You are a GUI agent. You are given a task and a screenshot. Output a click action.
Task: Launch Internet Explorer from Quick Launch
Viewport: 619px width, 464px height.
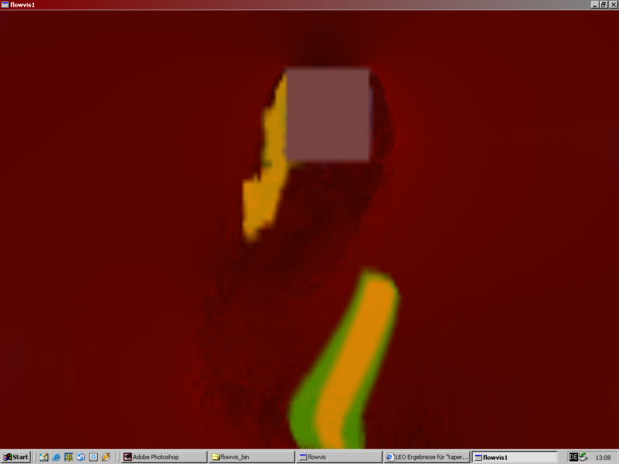tap(56, 457)
